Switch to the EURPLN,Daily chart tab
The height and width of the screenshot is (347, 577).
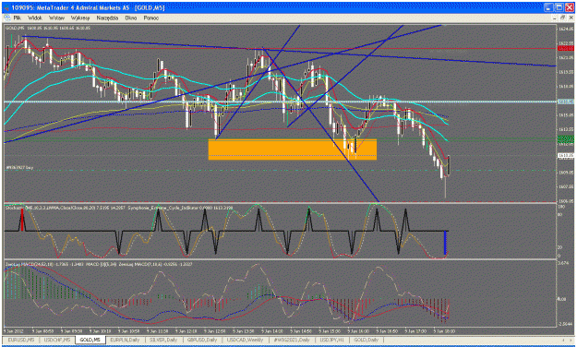point(126,340)
